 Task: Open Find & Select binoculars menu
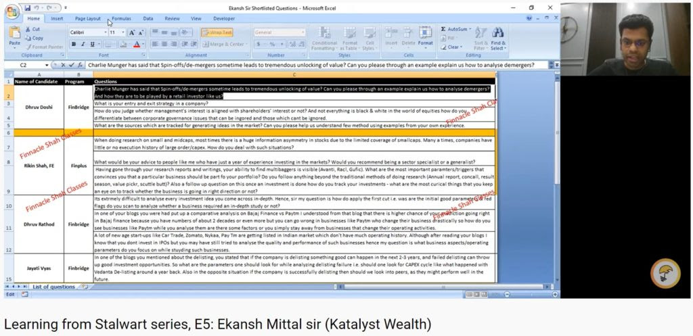pyautogui.click(x=497, y=38)
